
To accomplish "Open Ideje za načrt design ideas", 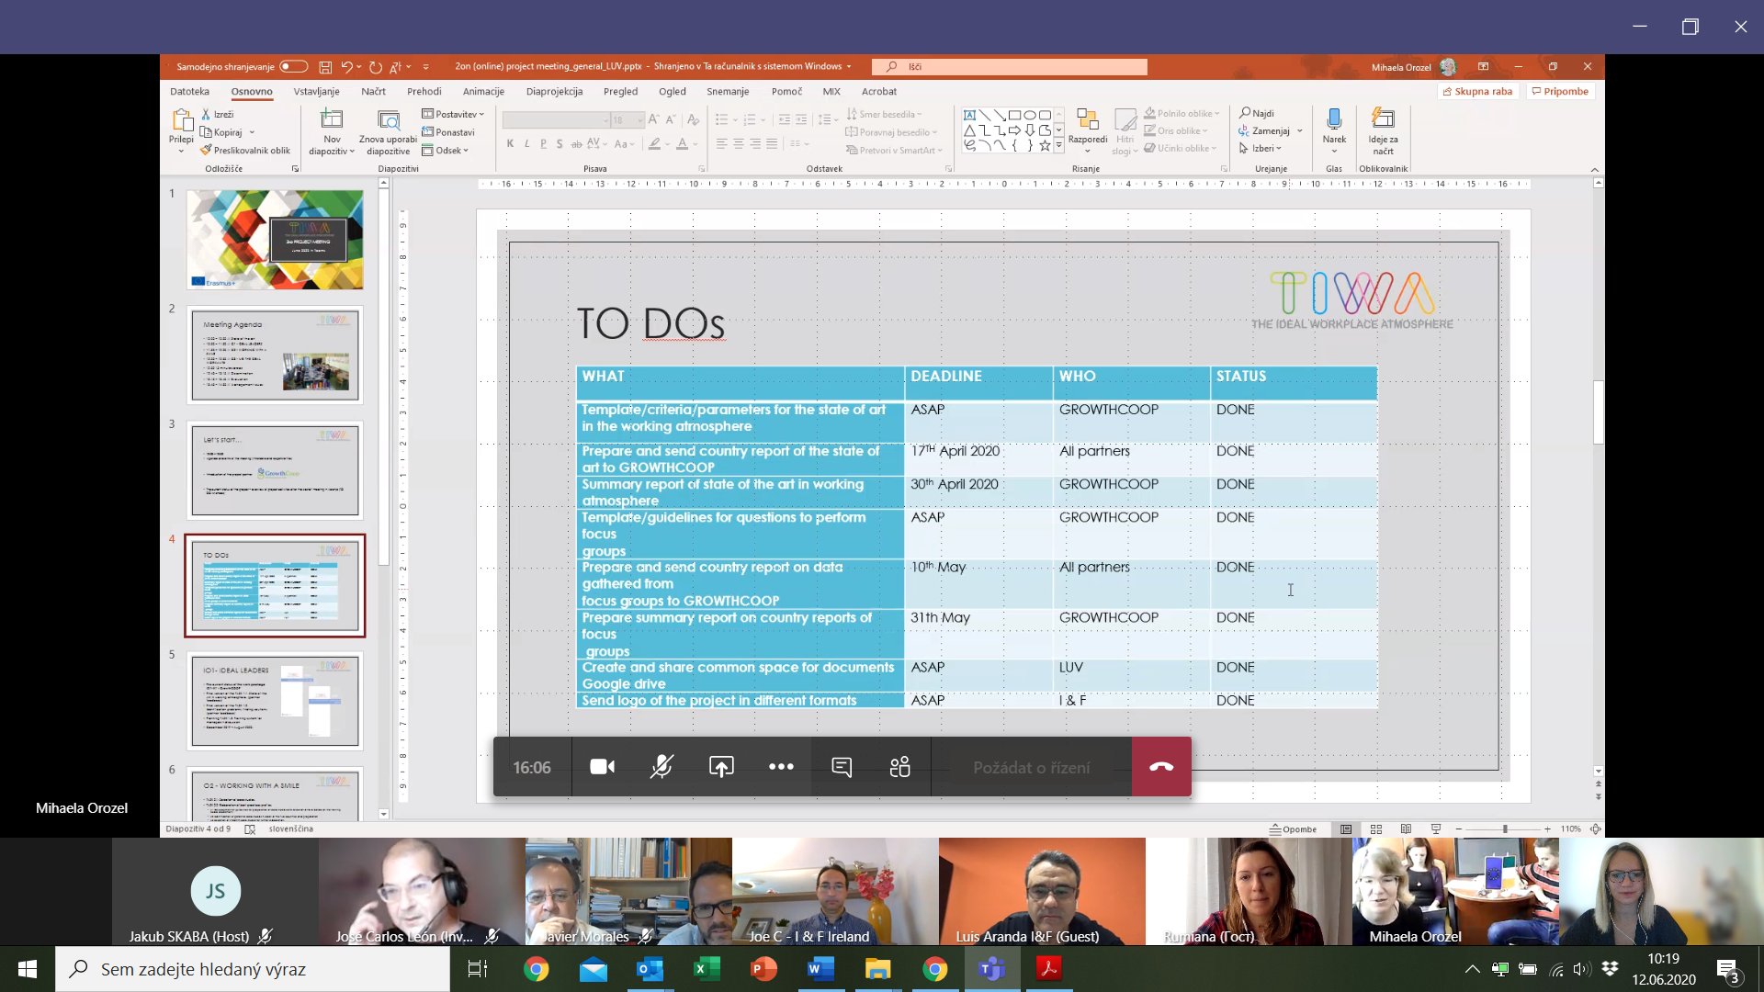I will tap(1383, 130).
